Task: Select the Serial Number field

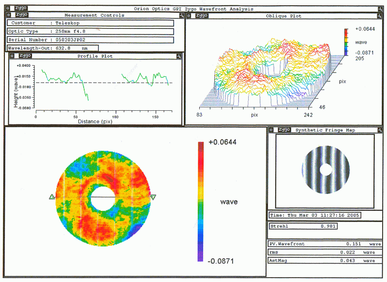Action: tap(90, 40)
